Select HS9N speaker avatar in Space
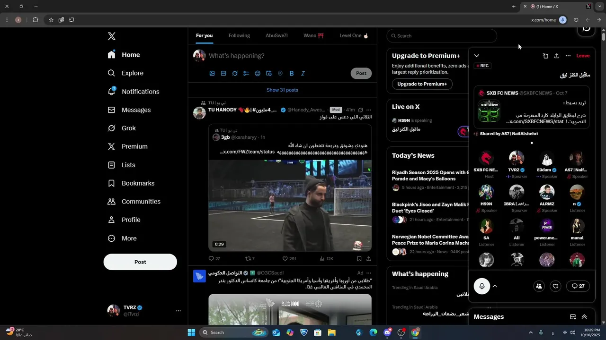Image resolution: width=606 pixels, height=340 pixels. [x=486, y=192]
